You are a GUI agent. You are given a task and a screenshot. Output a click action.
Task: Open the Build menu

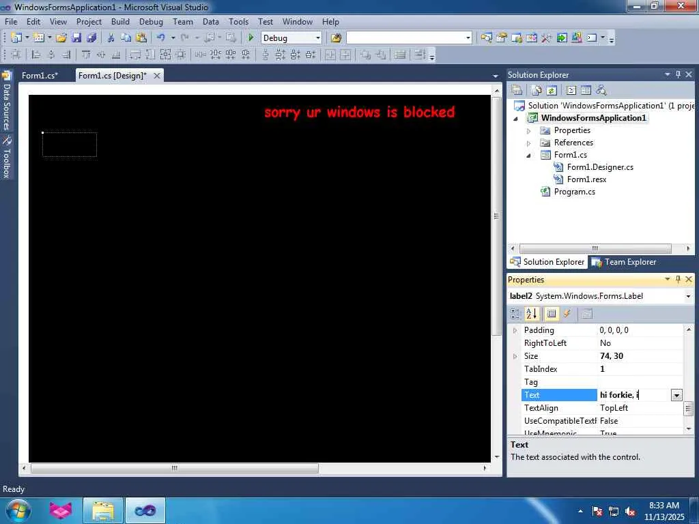pyautogui.click(x=120, y=21)
